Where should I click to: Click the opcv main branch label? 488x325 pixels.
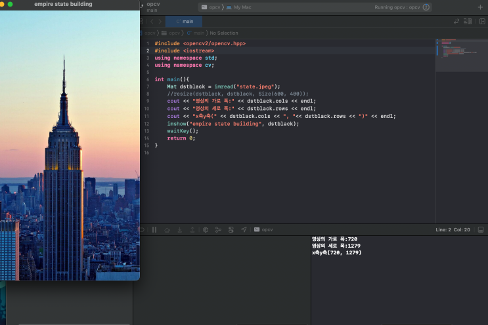tap(153, 7)
